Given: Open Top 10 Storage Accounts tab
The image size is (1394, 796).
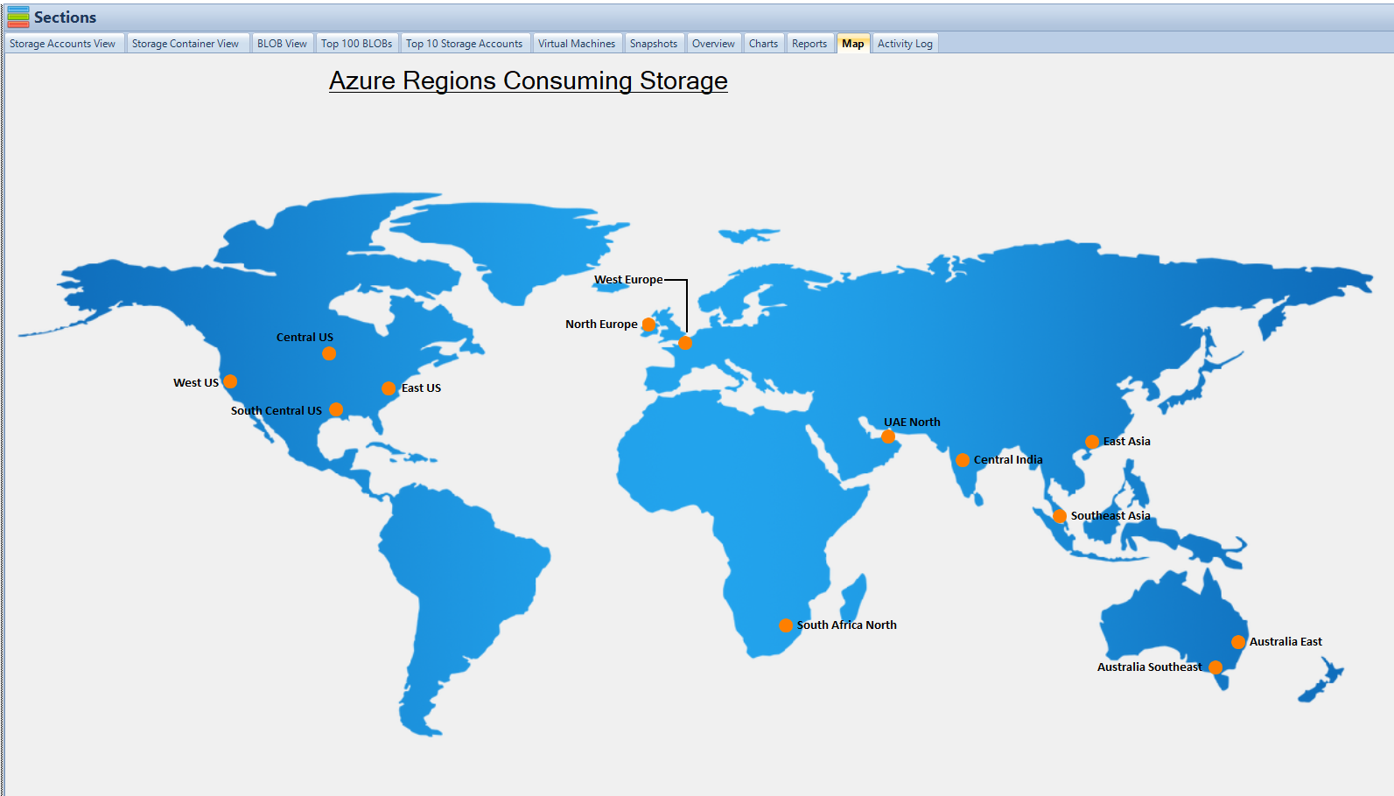Looking at the screenshot, I should [x=464, y=44].
